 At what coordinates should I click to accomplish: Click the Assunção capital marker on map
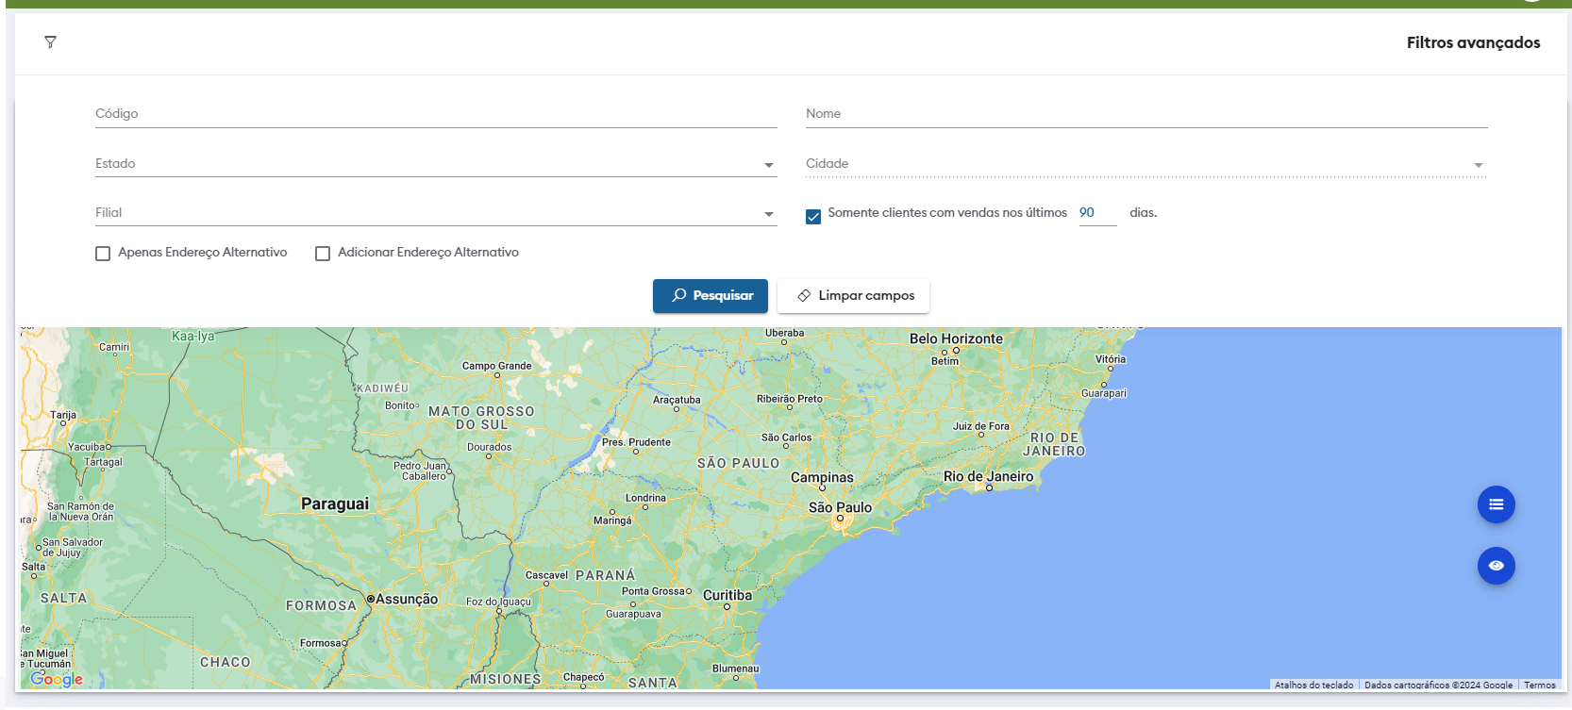[x=371, y=599]
